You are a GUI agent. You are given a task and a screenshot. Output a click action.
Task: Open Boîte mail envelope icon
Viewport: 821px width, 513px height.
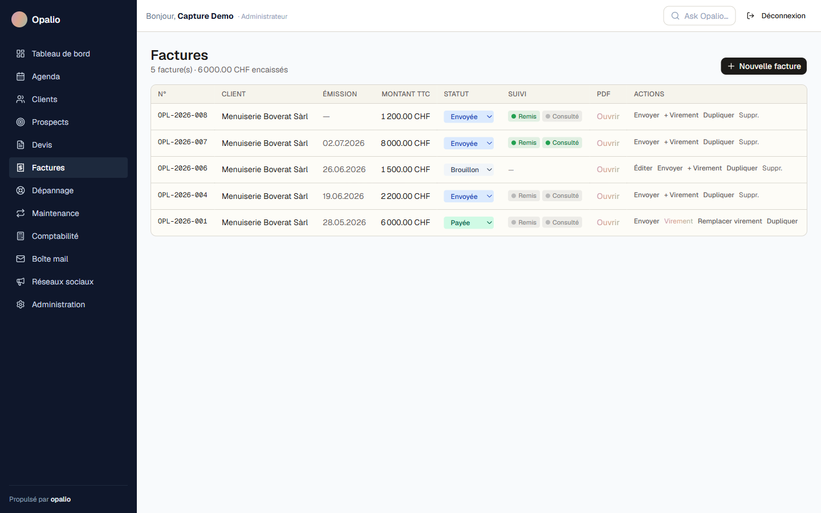(x=21, y=259)
